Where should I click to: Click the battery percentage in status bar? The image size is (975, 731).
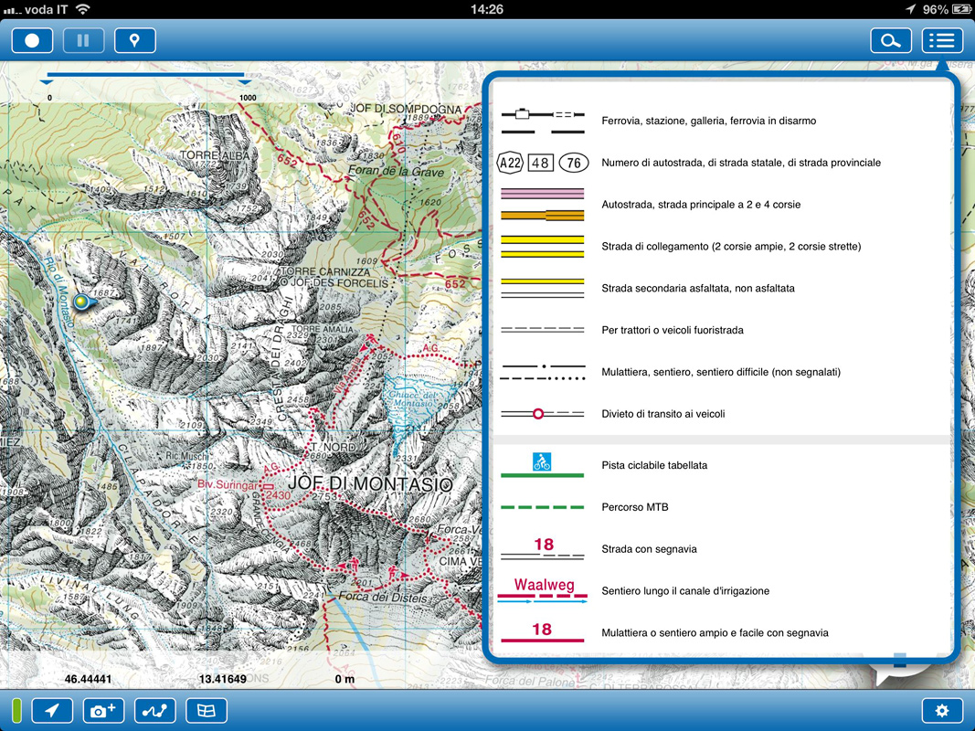pos(936,9)
